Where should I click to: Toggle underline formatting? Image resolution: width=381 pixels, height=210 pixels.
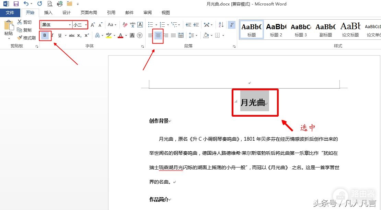[x=60, y=35]
